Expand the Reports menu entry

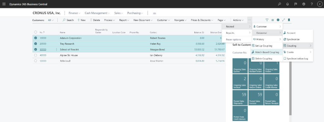coord(237,33)
